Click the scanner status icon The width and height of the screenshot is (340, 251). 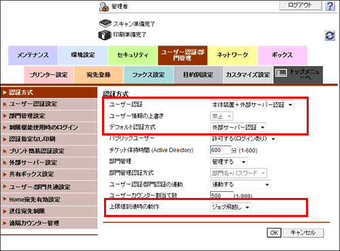[x=105, y=23]
